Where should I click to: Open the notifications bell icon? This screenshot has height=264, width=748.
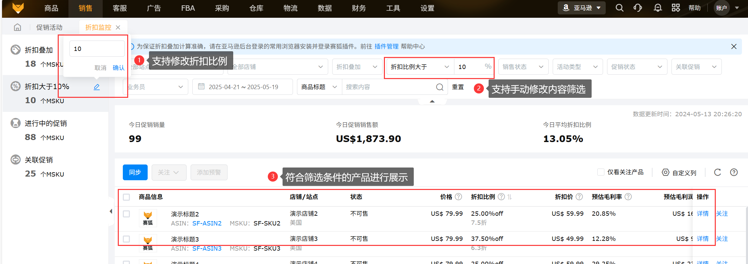click(658, 8)
